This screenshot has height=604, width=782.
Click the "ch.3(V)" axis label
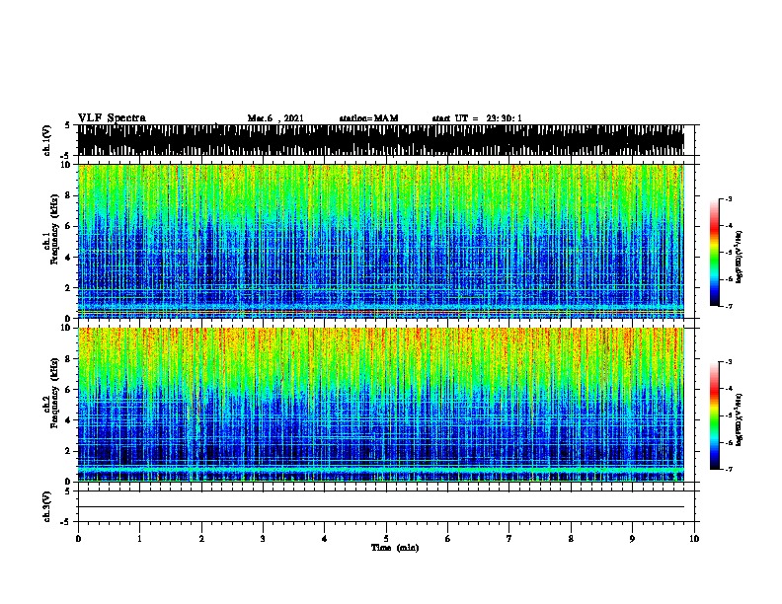pyautogui.click(x=47, y=506)
